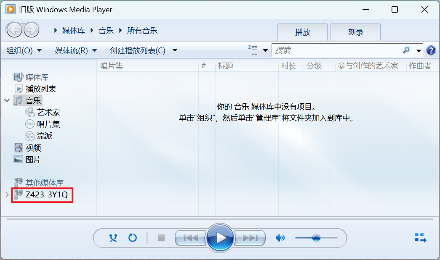The height and width of the screenshot is (260, 440).
Task: Collapse the 音乐 tree node
Action: 7,100
